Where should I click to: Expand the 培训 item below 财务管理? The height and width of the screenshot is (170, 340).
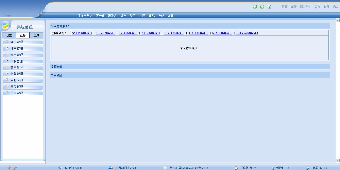pos(23,80)
